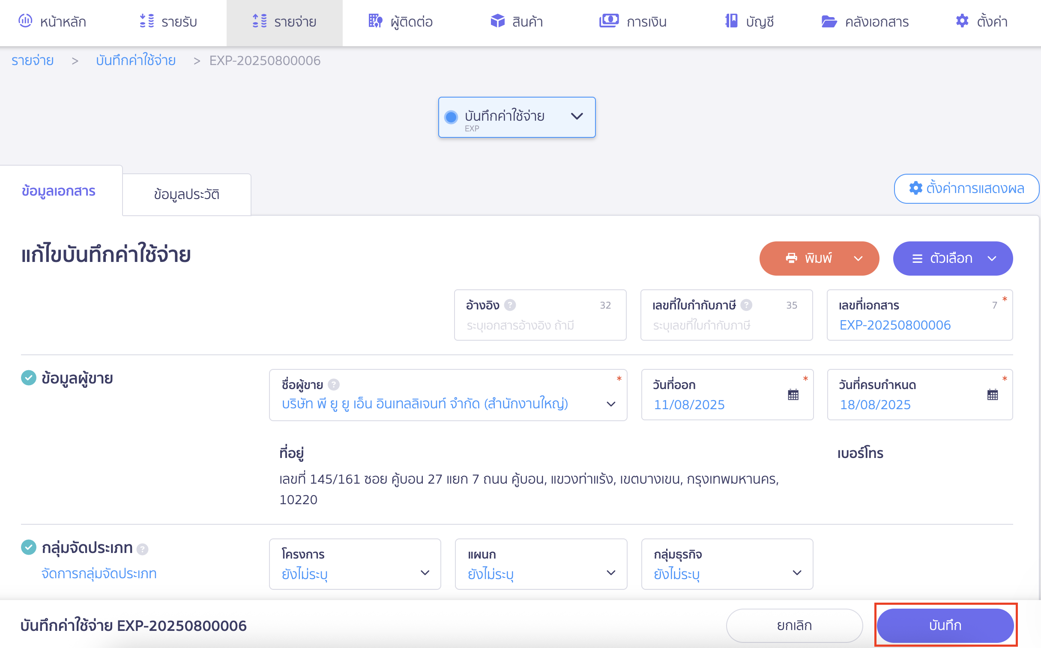Click the footer text บันทึกค่าใช้จ่าย EXP-20250800006
Screen dimensions: 1041x648
(x=133, y=626)
